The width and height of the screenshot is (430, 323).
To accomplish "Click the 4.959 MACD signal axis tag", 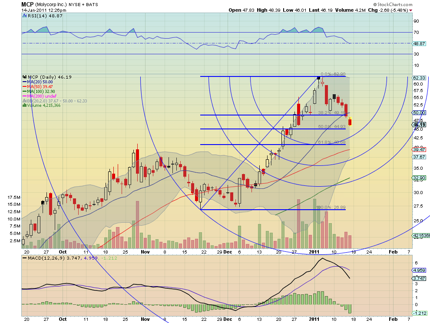I will click(419, 270).
